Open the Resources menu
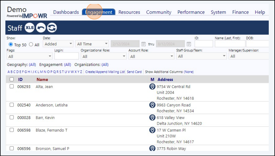The image size is (275, 156). [129, 12]
